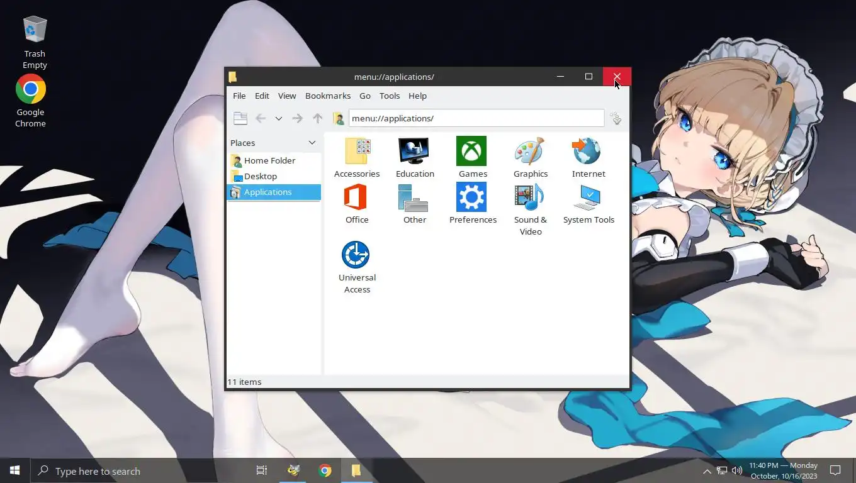Open the View menu
The height and width of the screenshot is (483, 856).
tap(287, 96)
